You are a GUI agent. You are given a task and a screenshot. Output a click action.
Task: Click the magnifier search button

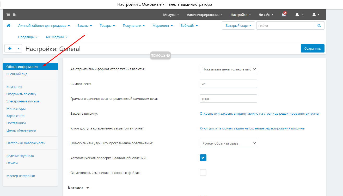[319, 25]
